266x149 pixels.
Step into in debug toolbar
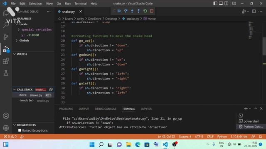pyautogui.click(x=132, y=11)
